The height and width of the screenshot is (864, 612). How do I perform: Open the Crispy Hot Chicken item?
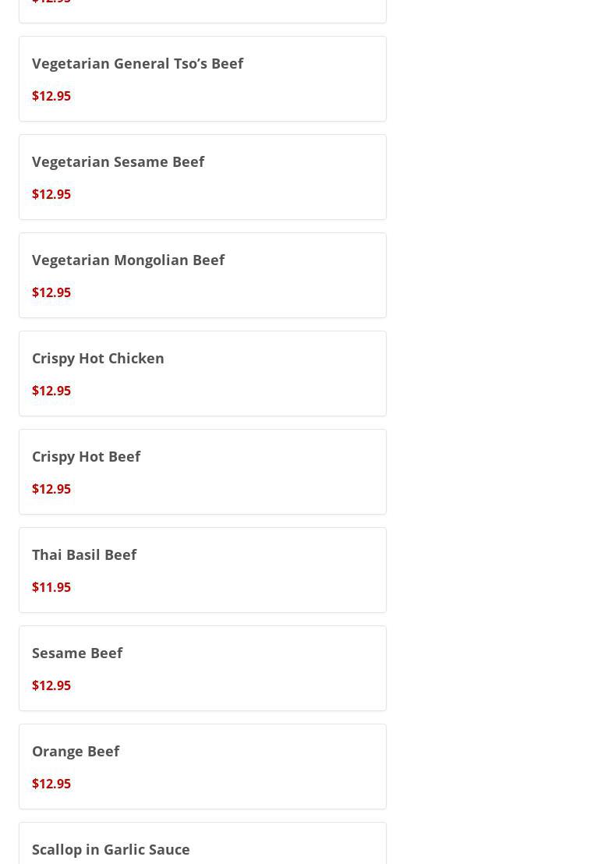click(x=97, y=358)
